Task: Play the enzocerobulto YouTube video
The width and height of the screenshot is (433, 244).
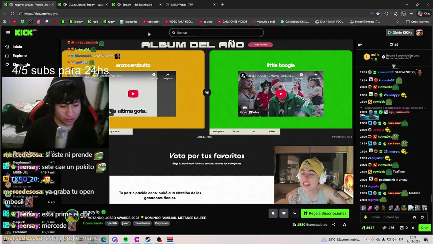Action: [133, 94]
